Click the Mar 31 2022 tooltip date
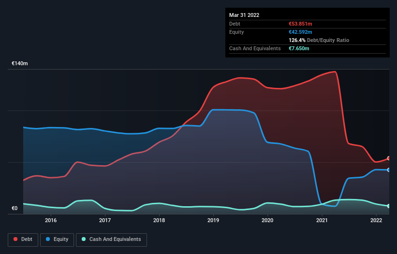Viewport: 397px width, 254px height. point(244,15)
